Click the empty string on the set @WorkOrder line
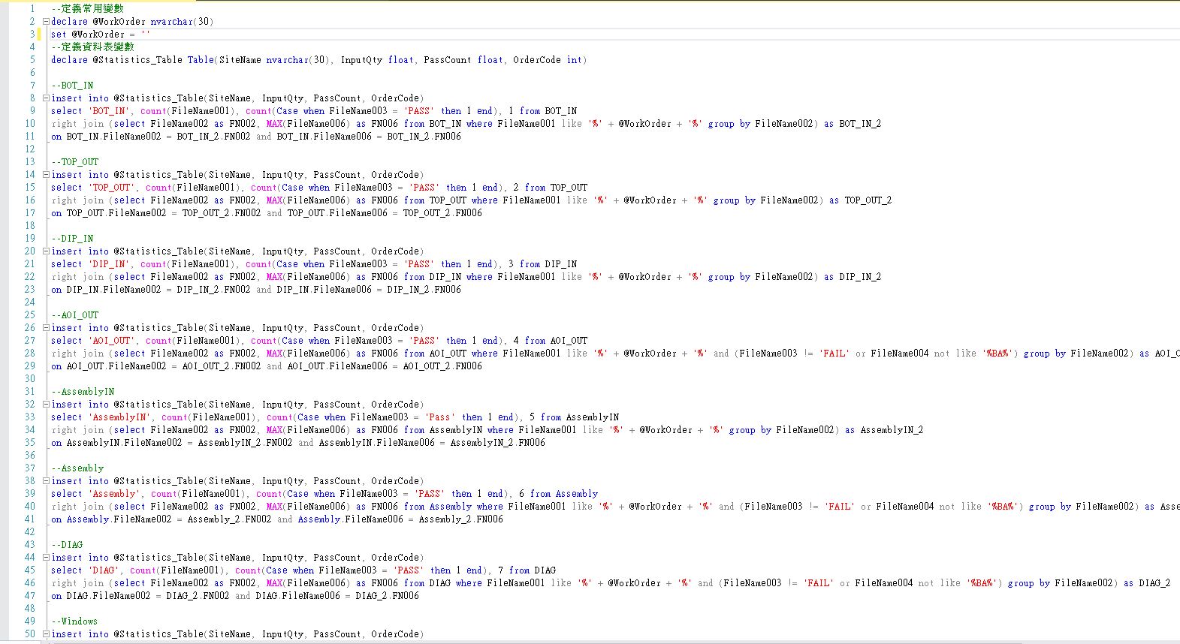 146,35
